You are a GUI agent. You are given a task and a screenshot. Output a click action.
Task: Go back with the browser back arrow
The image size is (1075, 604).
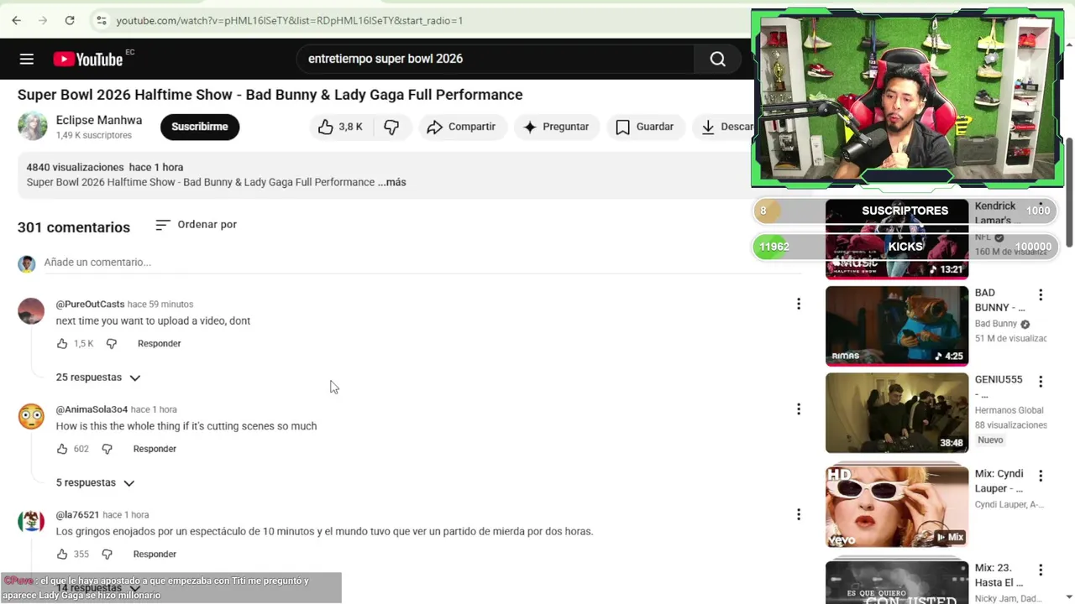click(x=16, y=20)
